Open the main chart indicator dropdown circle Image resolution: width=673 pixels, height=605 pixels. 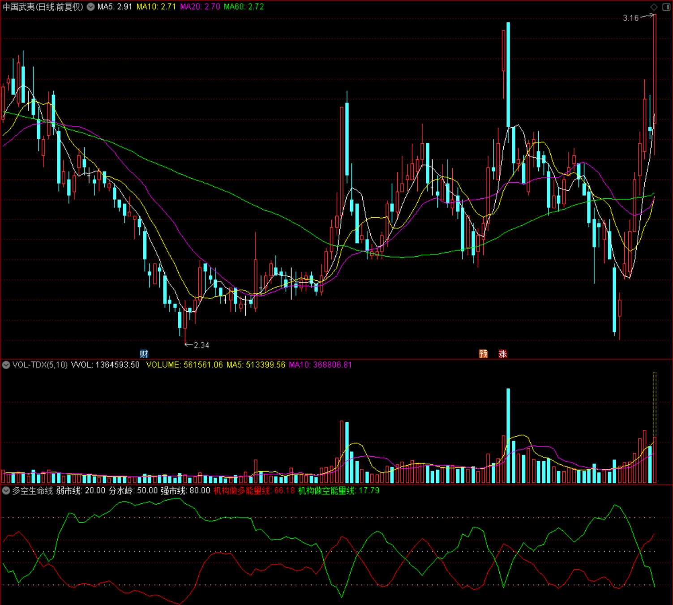coord(90,7)
